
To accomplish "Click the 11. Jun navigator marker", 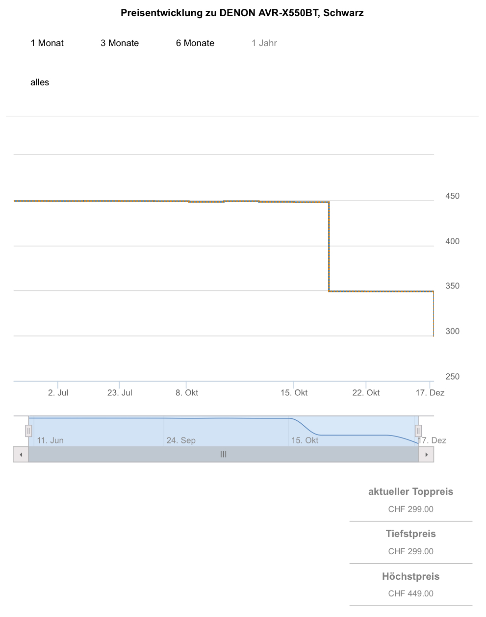I will tap(50, 440).
